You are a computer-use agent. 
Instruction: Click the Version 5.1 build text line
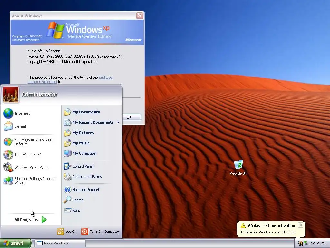point(75,56)
